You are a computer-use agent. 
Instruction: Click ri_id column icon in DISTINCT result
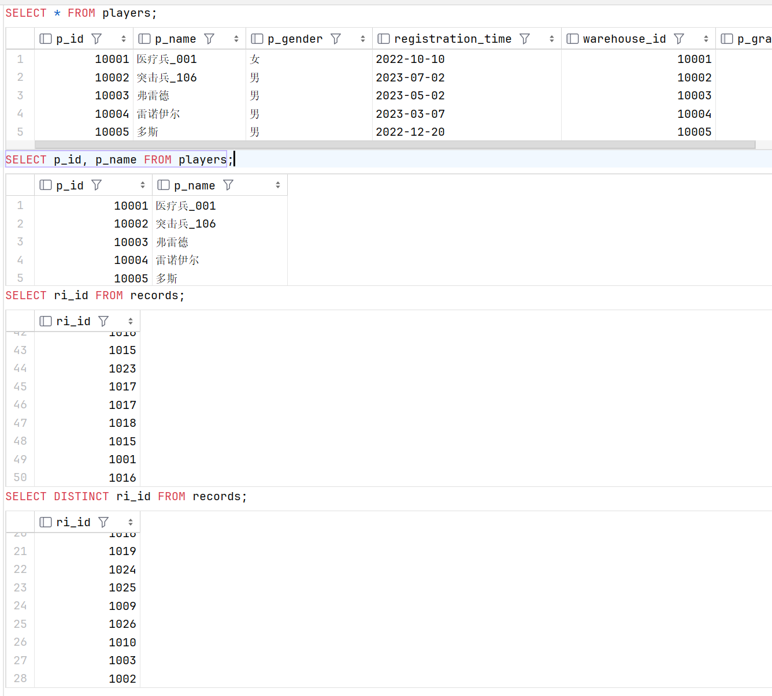click(x=46, y=522)
